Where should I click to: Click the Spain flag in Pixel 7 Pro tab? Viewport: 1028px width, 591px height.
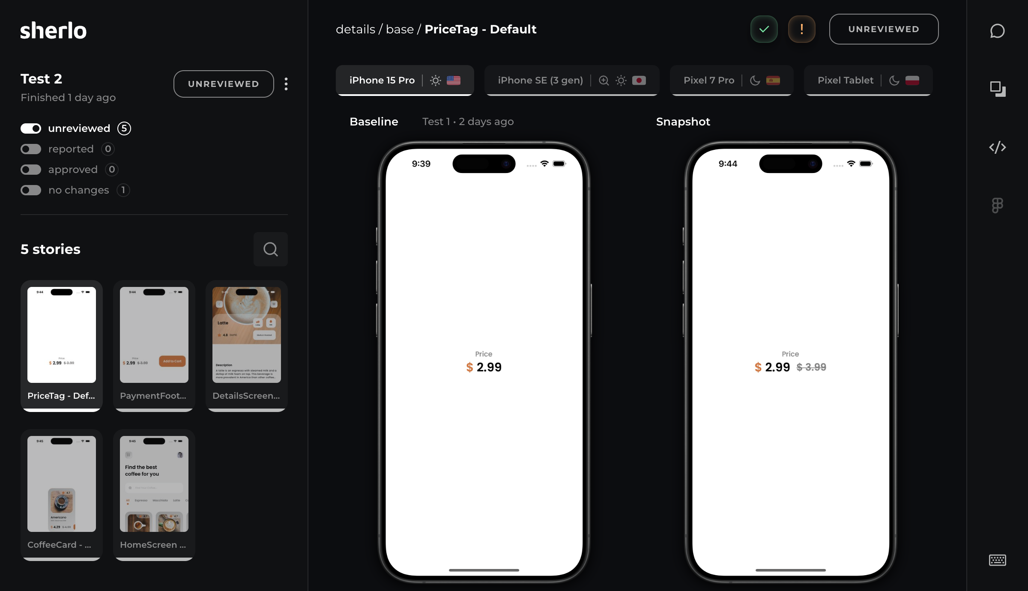point(773,81)
